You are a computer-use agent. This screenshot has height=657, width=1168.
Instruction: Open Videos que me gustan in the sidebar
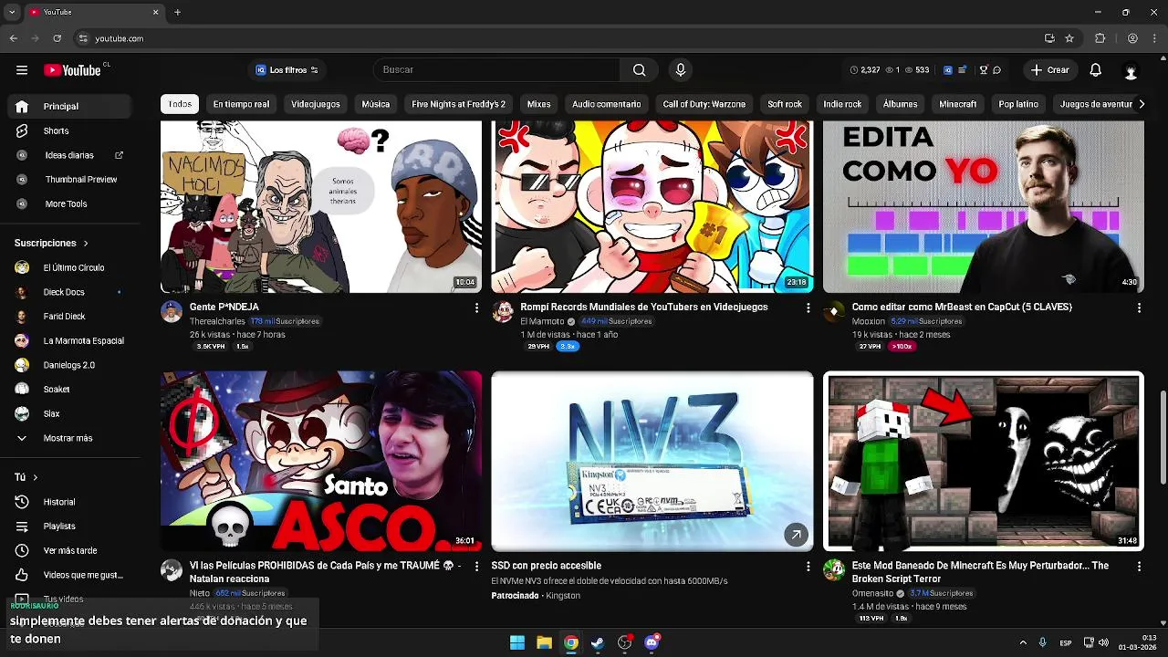pyautogui.click(x=68, y=575)
